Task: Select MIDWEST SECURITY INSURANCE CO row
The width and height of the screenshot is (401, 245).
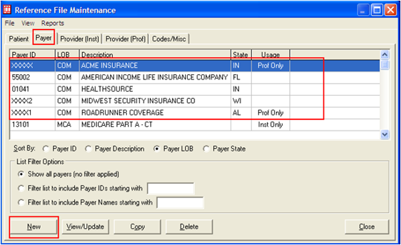Action: 195,101
